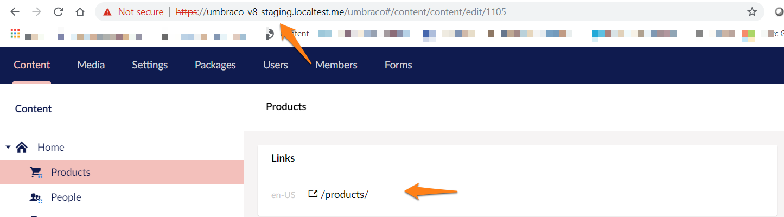Open the /products/ link
The width and height of the screenshot is (784, 217).
pos(344,194)
